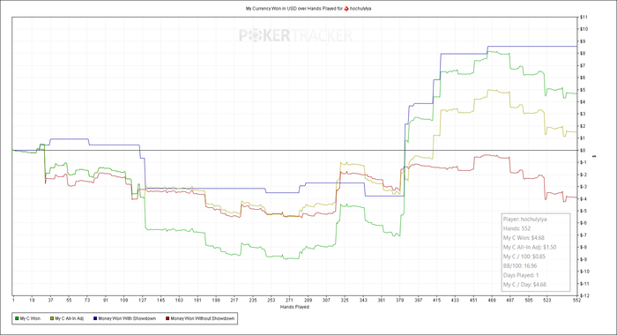Click 'Hands: 552' in the info box

[x=517, y=228]
